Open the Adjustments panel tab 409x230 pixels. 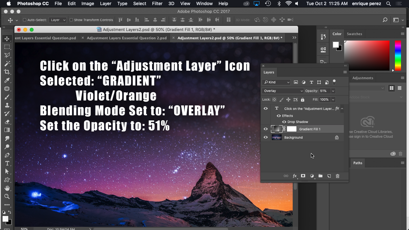pos(363,78)
